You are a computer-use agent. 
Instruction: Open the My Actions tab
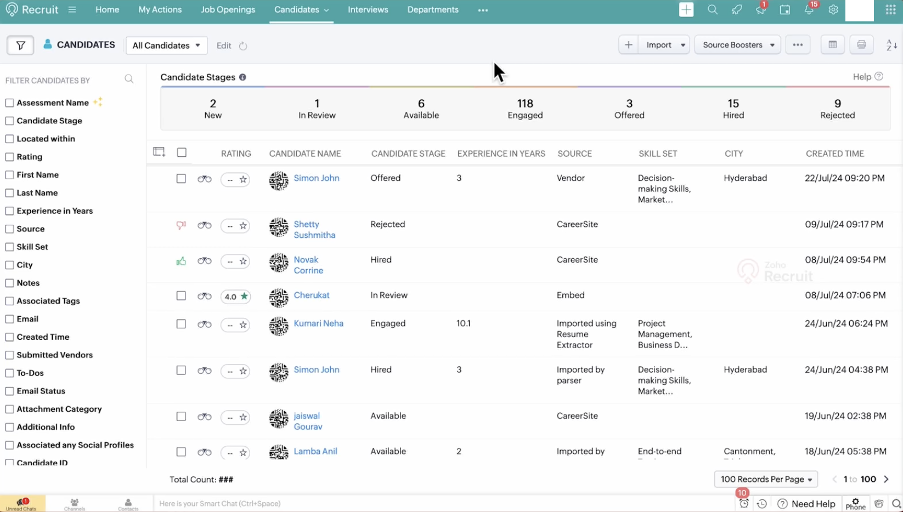[160, 10]
